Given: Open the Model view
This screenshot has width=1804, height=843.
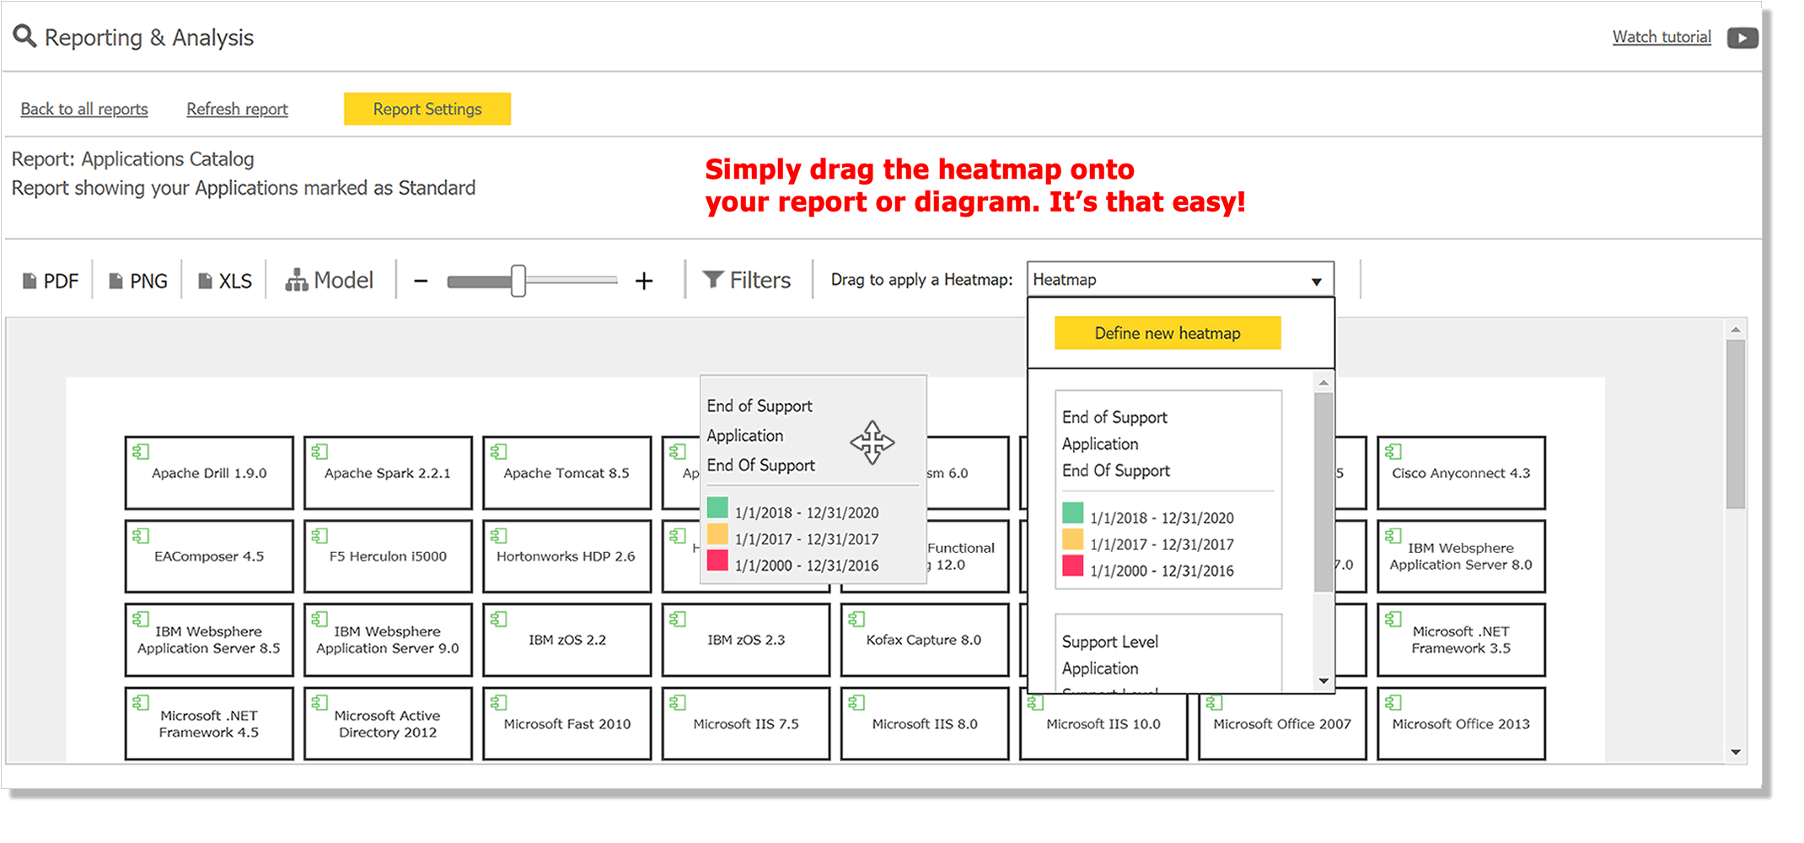Looking at the screenshot, I should (330, 280).
